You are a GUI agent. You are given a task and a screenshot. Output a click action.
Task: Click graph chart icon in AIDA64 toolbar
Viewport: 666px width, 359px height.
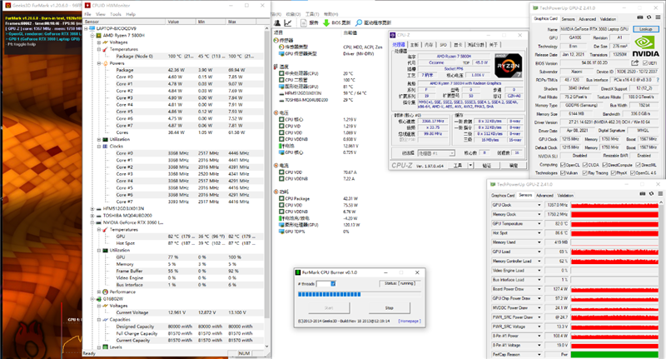point(288,23)
